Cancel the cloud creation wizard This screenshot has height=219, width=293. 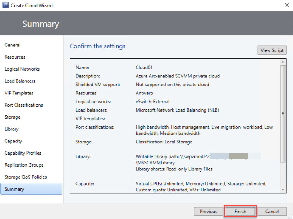tap(272, 212)
